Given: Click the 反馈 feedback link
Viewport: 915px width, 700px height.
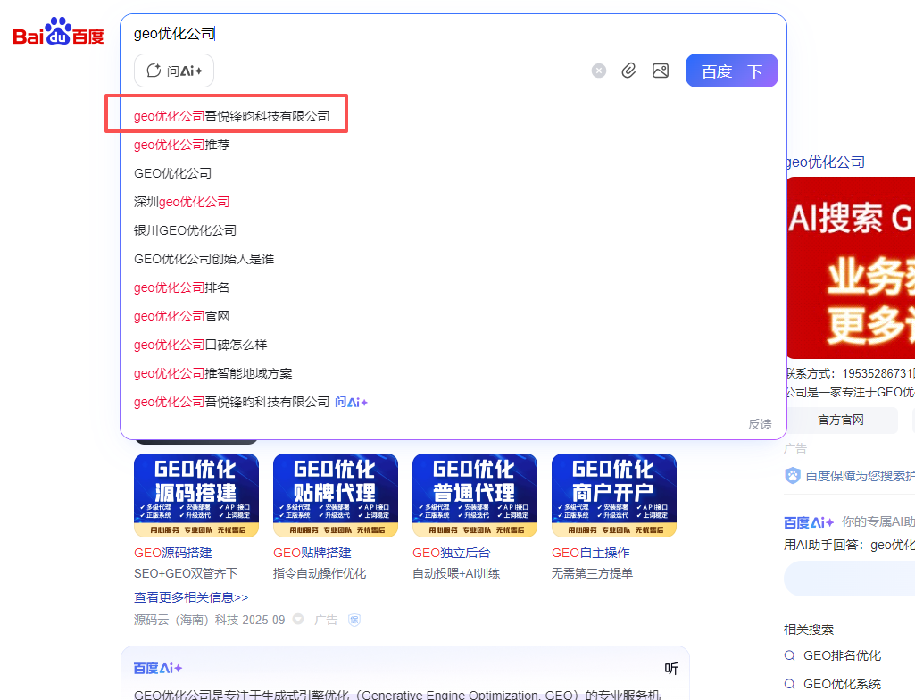Looking at the screenshot, I should (x=760, y=424).
